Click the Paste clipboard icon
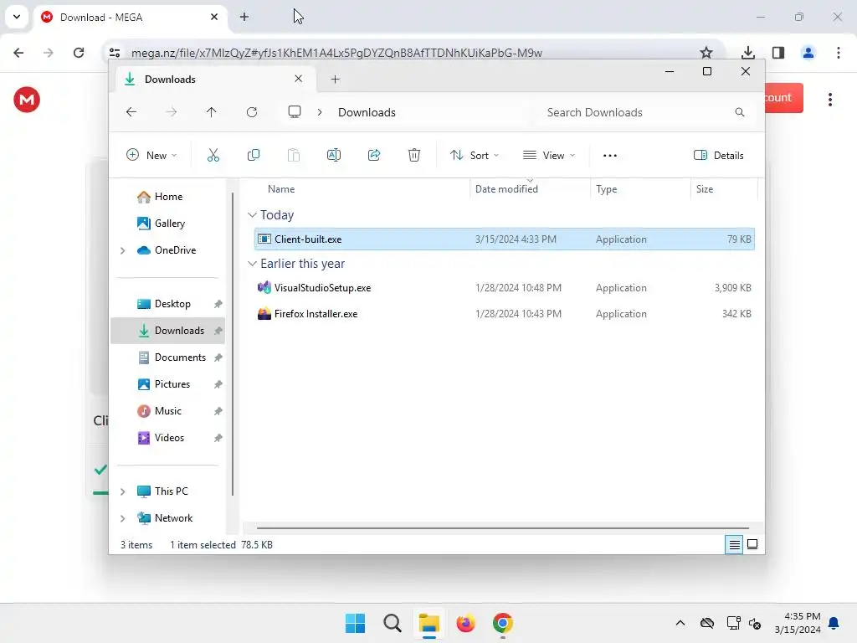This screenshot has width=857, height=643. [x=294, y=155]
